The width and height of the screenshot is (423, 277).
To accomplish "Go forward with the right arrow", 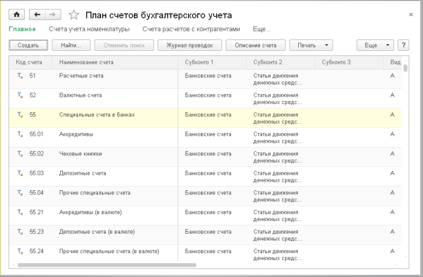I will (x=54, y=15).
